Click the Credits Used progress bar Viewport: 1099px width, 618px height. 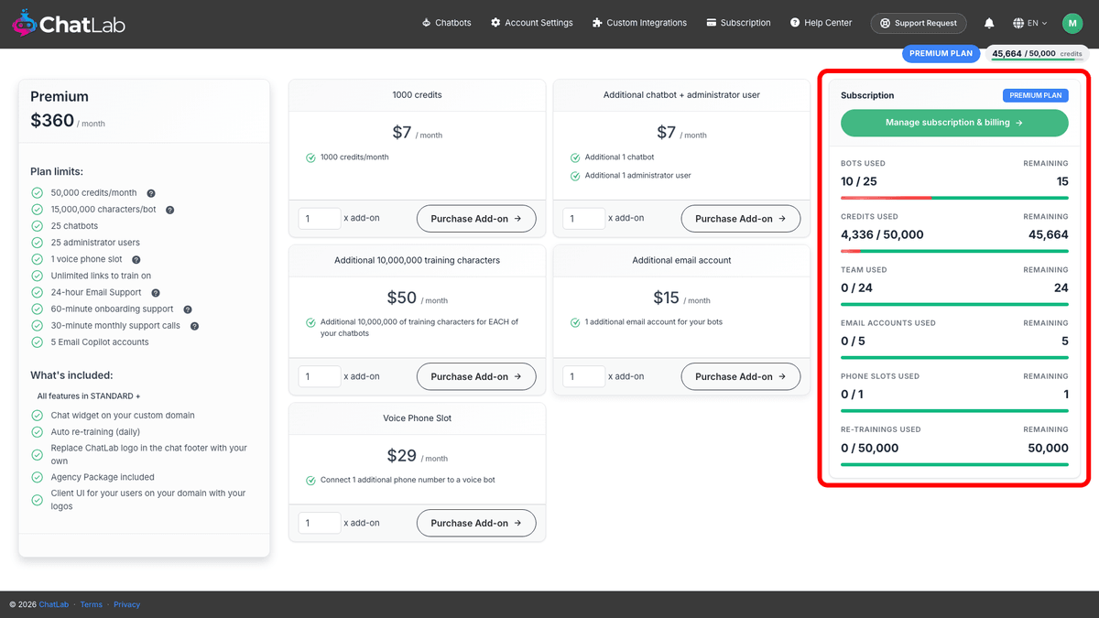(x=954, y=251)
